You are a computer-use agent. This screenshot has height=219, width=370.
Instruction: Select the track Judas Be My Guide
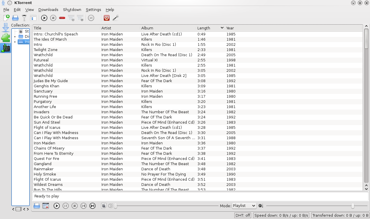point(51,81)
